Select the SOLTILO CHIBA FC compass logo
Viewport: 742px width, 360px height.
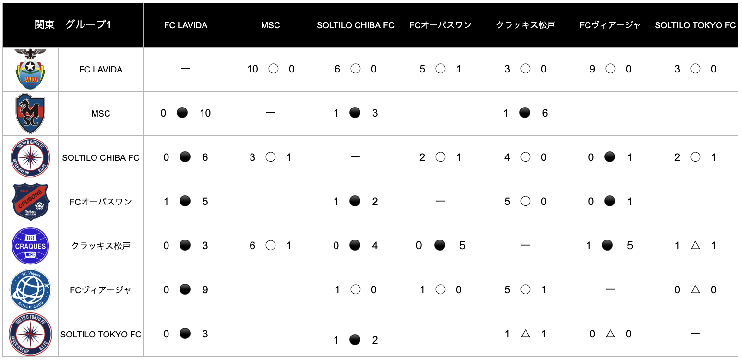[x=30, y=157]
